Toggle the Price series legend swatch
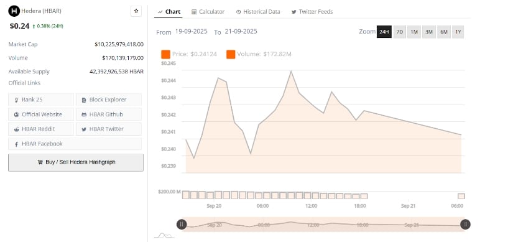 tap(165, 54)
